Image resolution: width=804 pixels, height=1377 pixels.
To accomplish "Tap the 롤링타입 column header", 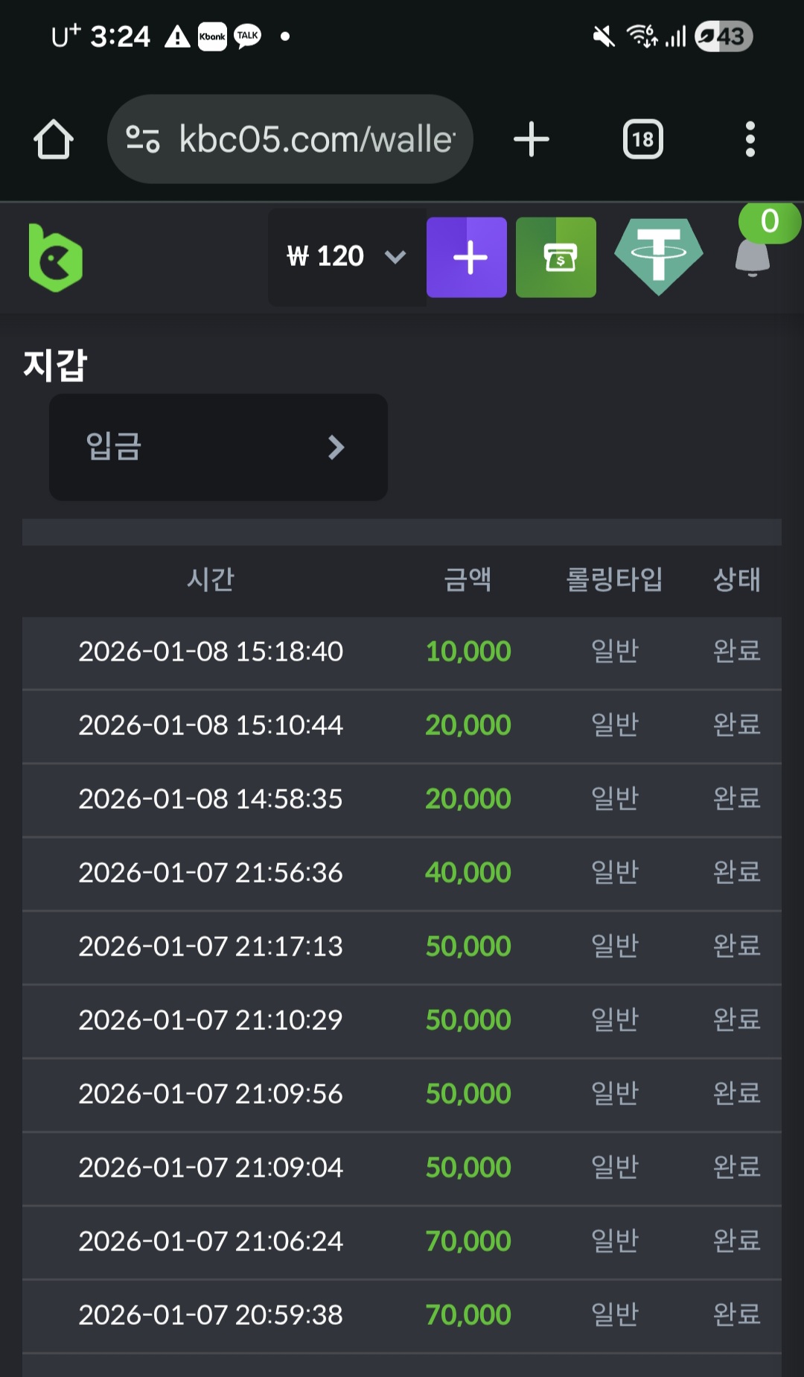I will click(x=614, y=579).
